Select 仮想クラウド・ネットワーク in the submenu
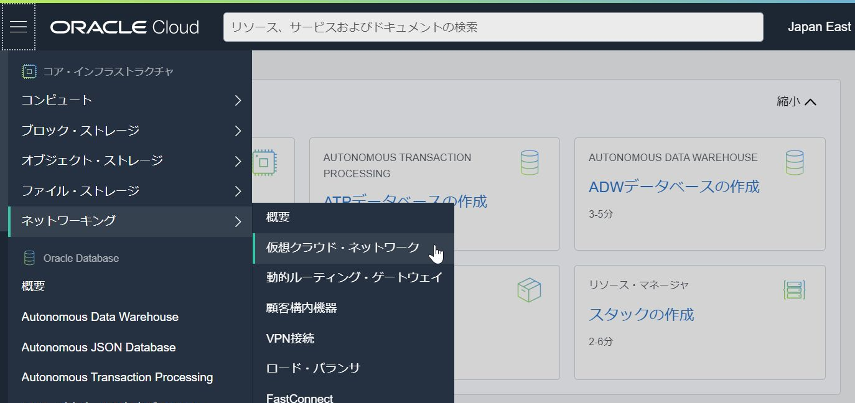 click(x=343, y=248)
